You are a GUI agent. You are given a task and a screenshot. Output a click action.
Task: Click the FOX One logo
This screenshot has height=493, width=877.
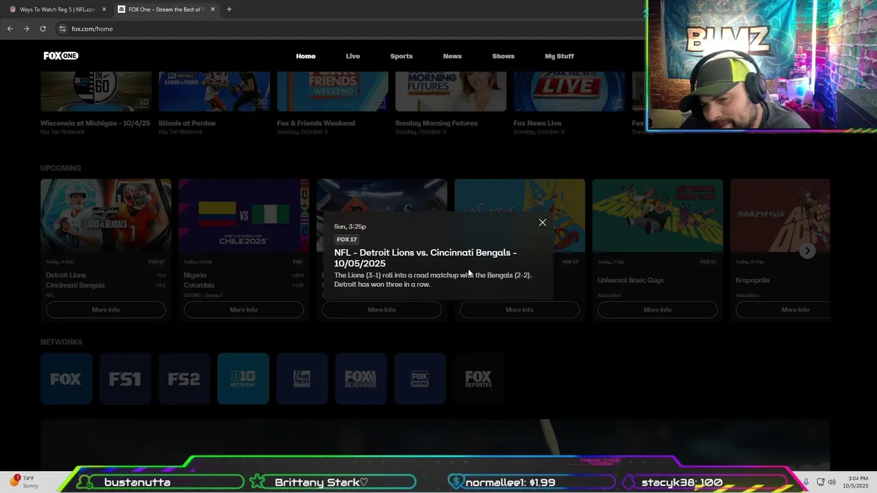pyautogui.click(x=61, y=56)
